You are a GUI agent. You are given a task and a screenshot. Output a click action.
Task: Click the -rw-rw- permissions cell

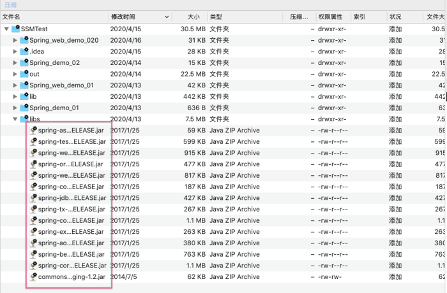tap(330, 277)
